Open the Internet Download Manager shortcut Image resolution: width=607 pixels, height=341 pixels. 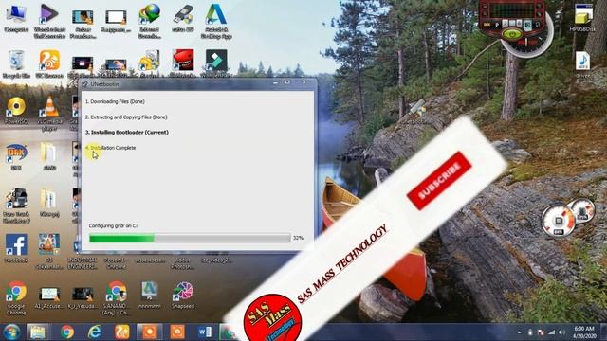tap(150, 20)
